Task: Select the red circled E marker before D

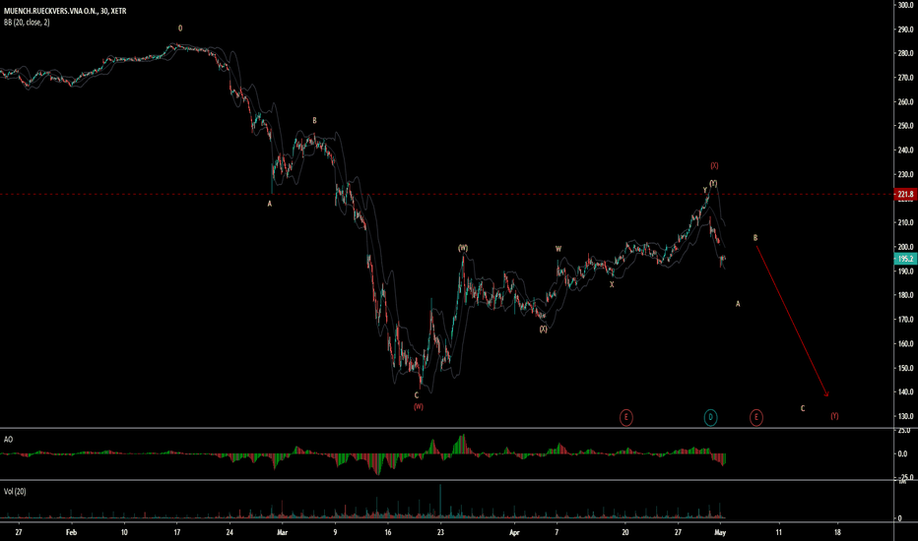Action: pyautogui.click(x=625, y=417)
